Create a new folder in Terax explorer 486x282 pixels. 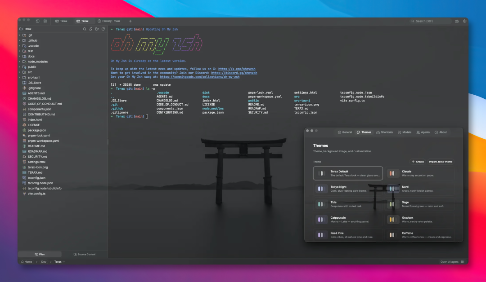click(x=97, y=29)
